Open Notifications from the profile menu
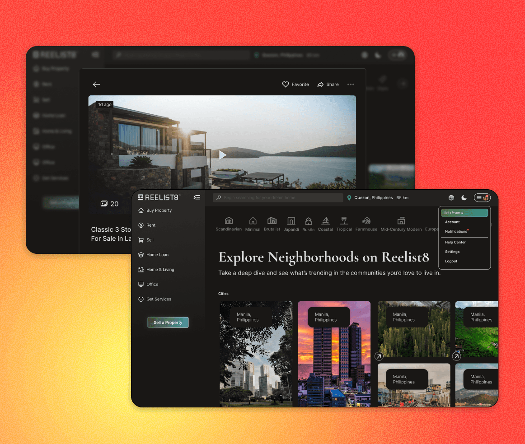525x444 pixels. (x=457, y=231)
